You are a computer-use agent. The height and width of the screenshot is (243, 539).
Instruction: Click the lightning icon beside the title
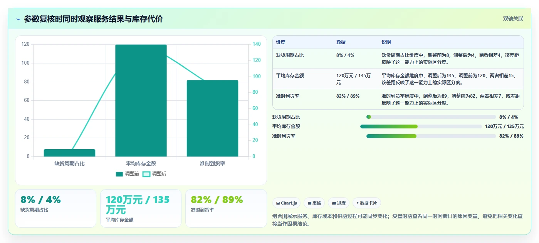click(x=18, y=19)
